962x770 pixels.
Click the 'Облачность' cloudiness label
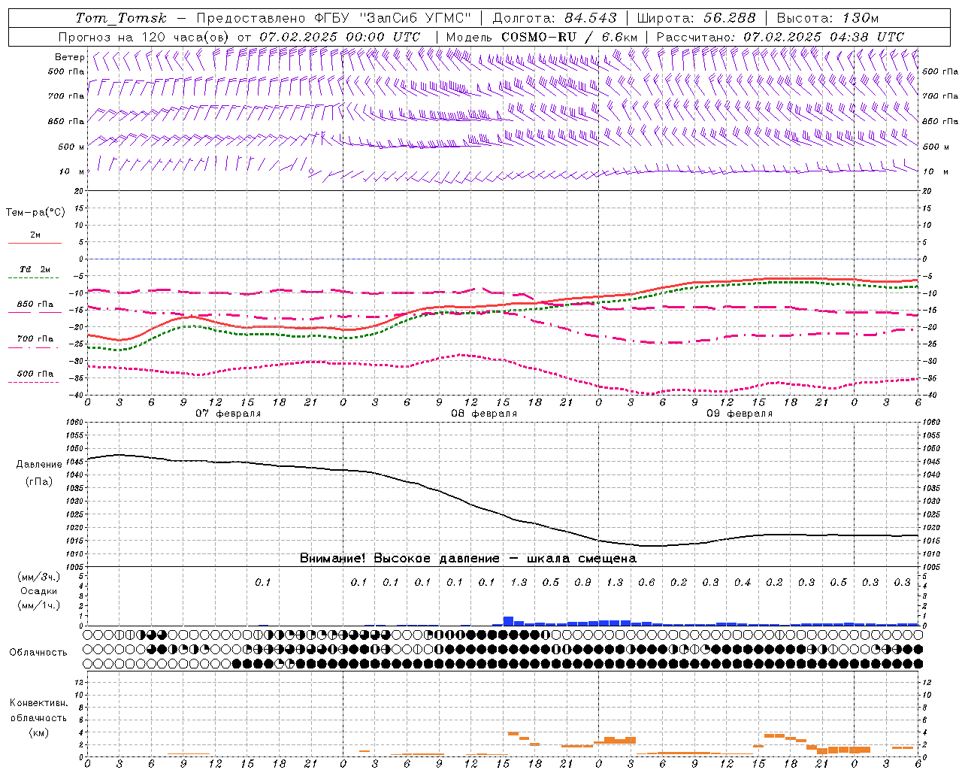tap(38, 653)
